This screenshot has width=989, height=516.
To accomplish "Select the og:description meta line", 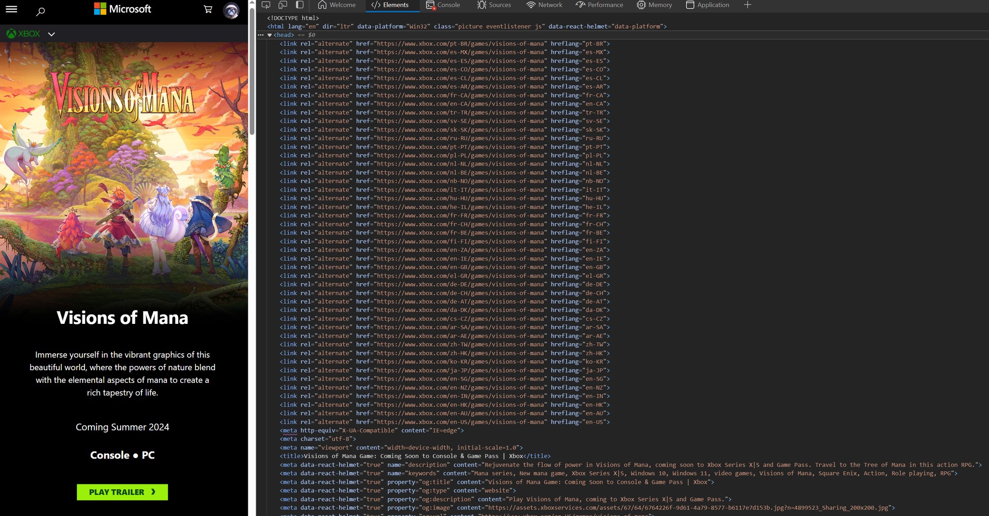I will [x=506, y=500].
